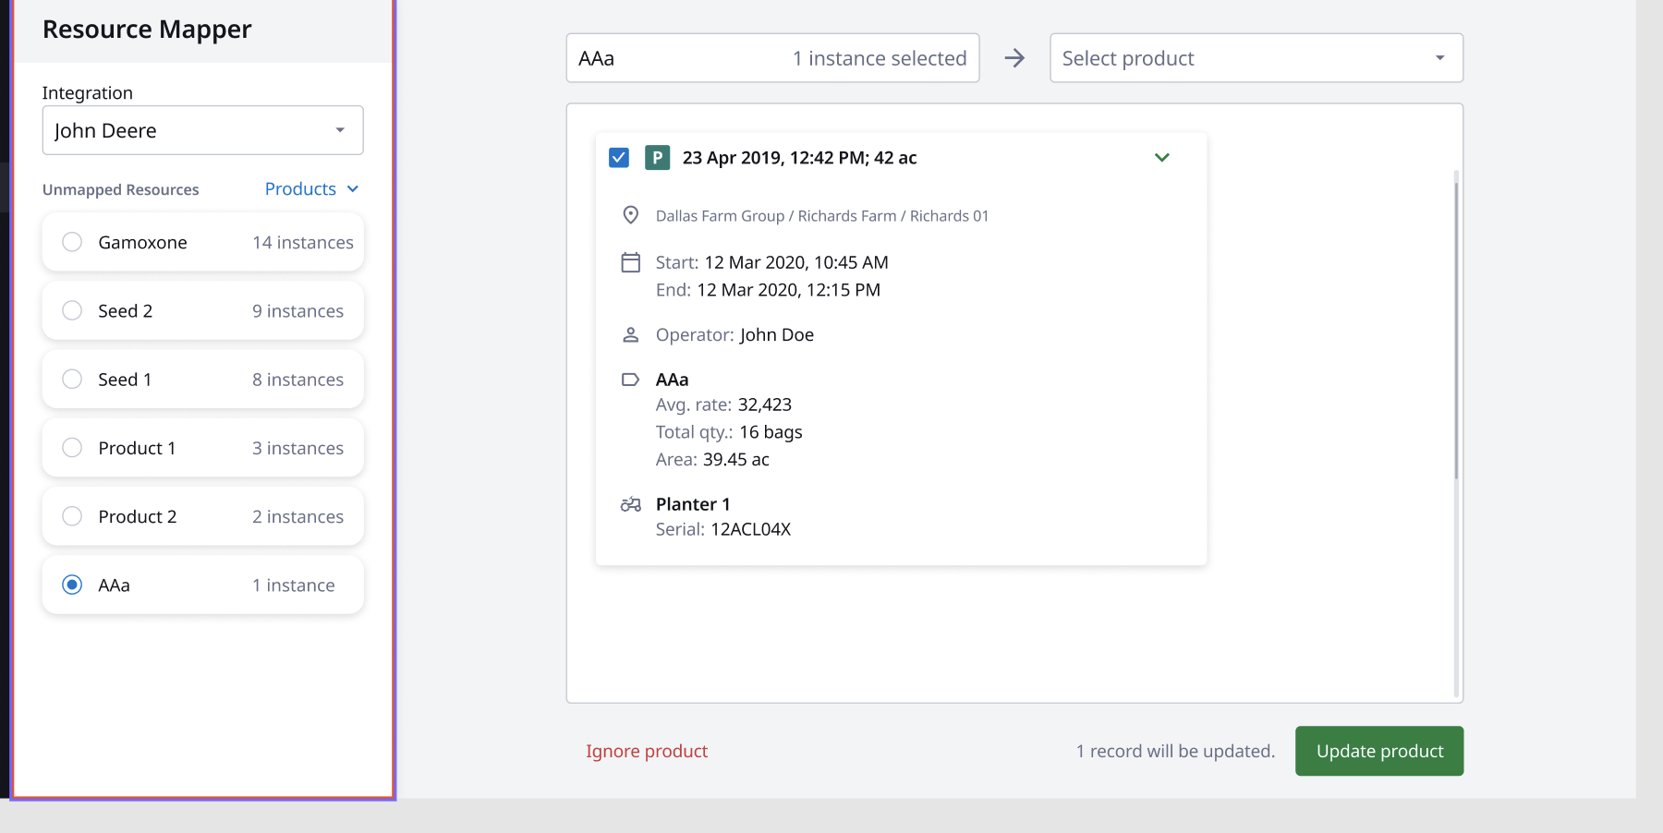
Task: Open the Products resource type menu
Action: click(311, 189)
